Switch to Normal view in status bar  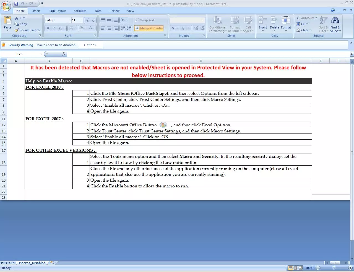click(x=290, y=268)
